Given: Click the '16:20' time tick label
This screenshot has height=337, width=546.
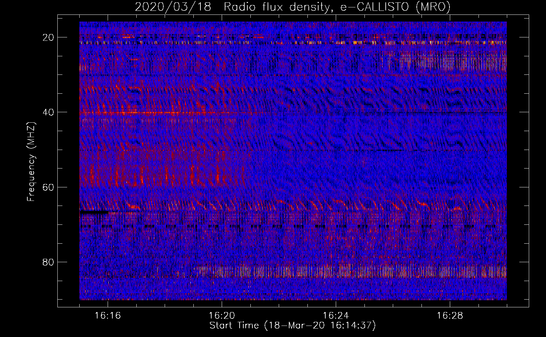Looking at the screenshot, I should click(x=222, y=316).
